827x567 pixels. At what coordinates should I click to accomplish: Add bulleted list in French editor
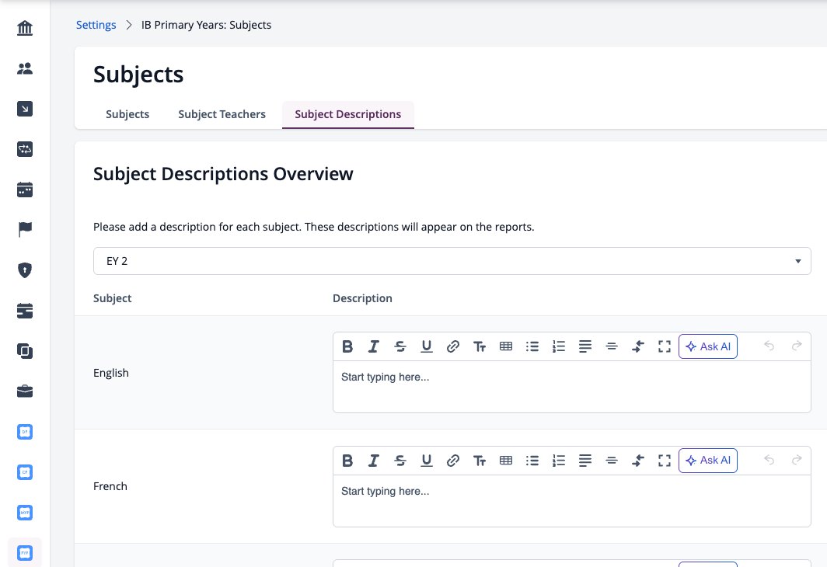click(532, 461)
